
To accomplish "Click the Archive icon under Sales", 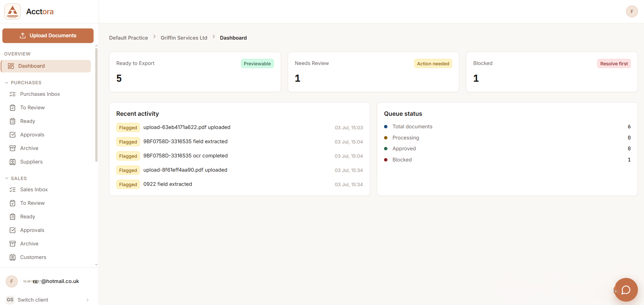I will [x=13, y=244].
